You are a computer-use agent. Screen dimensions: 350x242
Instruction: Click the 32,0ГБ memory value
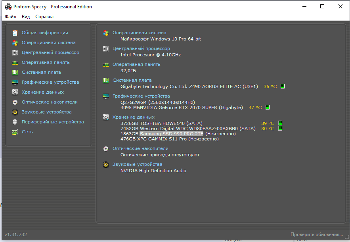coord(128,71)
